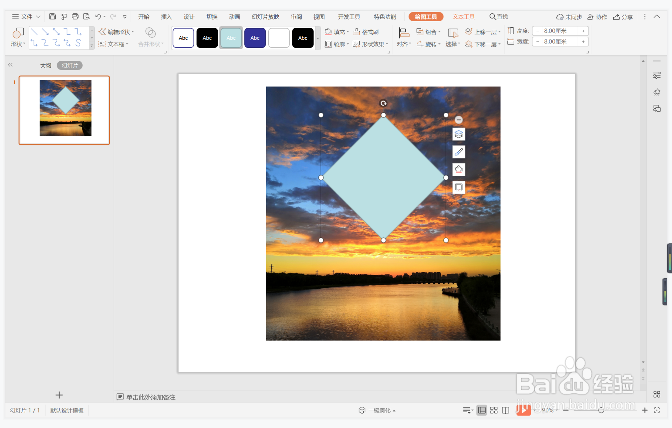Image resolution: width=672 pixels, height=428 pixels.
Task: Switch to slide sorter grid view
Action: [x=494, y=410]
